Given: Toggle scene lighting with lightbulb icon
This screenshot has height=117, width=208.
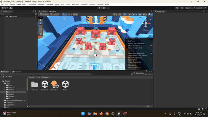Looking at the screenshot, I should [x=125, y=14].
